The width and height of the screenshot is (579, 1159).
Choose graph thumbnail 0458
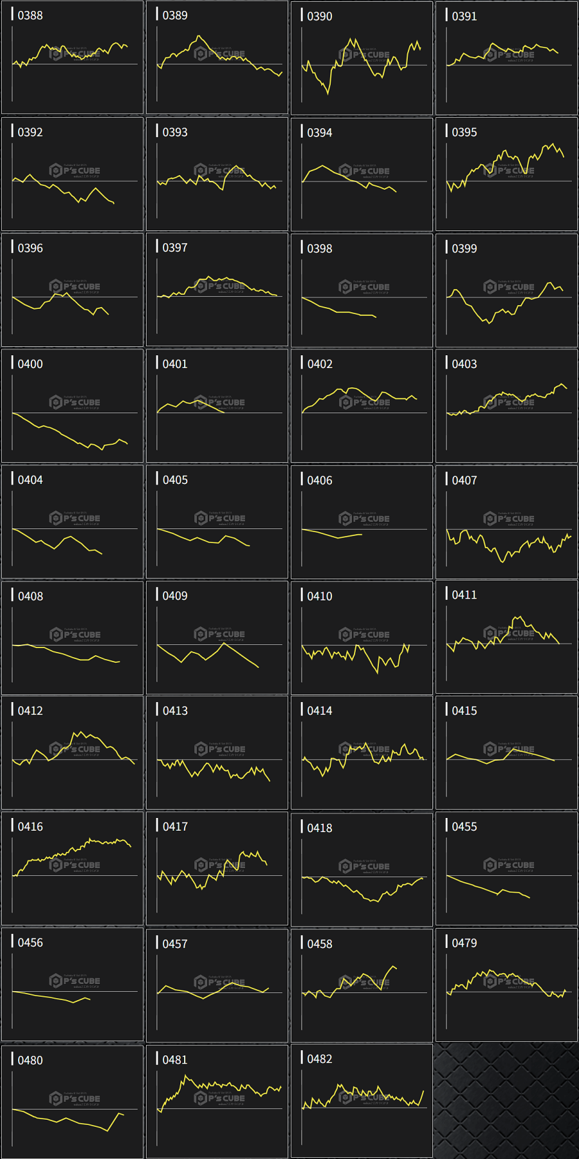[x=362, y=985]
